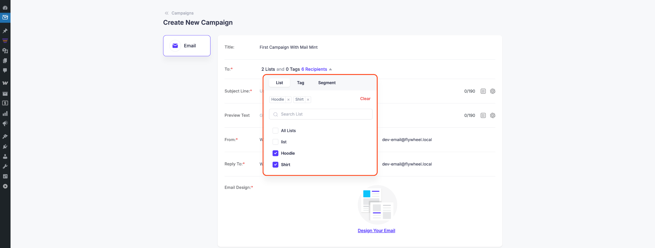The height and width of the screenshot is (248, 655).
Task: Insert merge tag in Subject Line
Action: 483,91
